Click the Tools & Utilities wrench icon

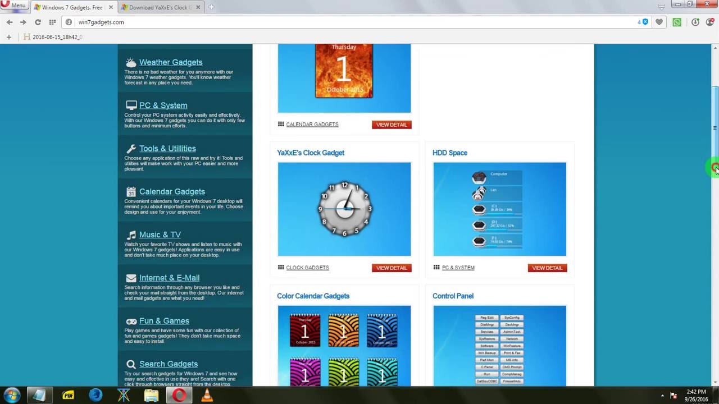pos(131,149)
